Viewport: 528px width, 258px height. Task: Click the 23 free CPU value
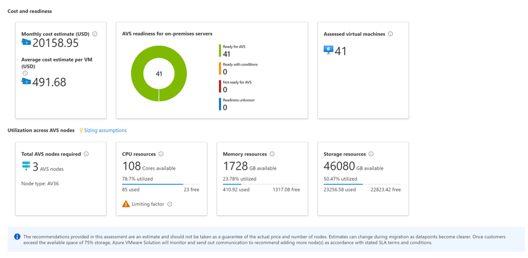point(191,189)
